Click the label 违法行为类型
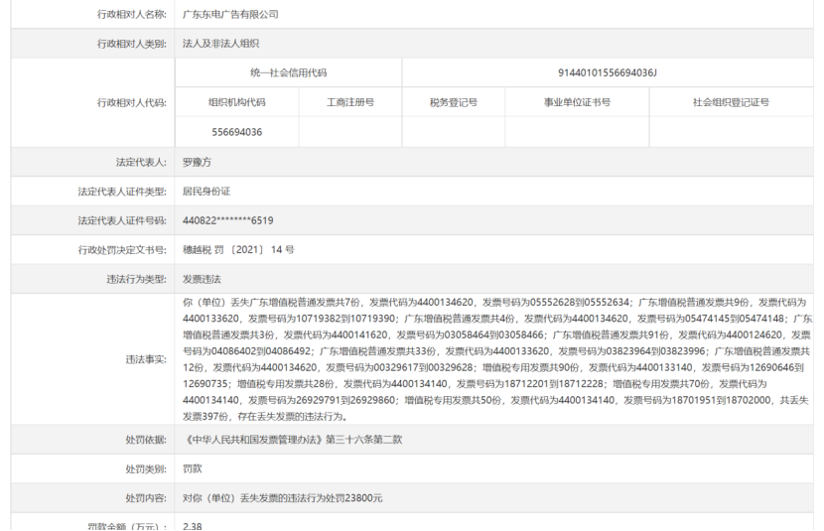Screen dimensions: 824x531 click(136, 280)
